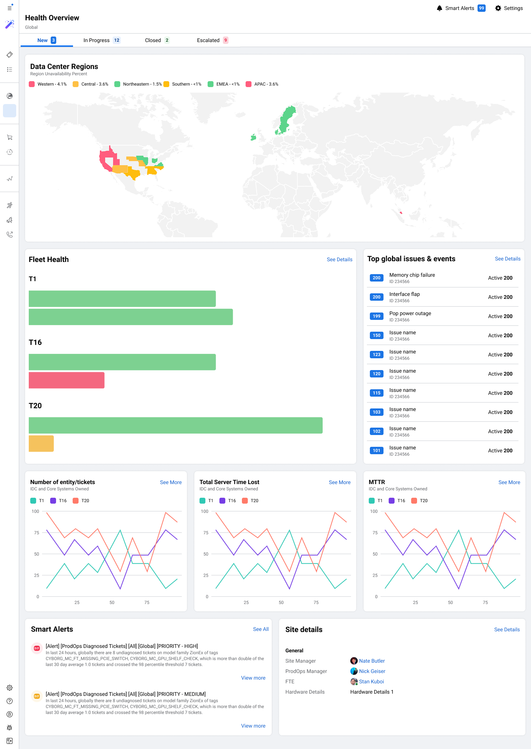Open Settings in the top bar
Image resolution: width=531 pixels, height=749 pixels.
point(509,8)
